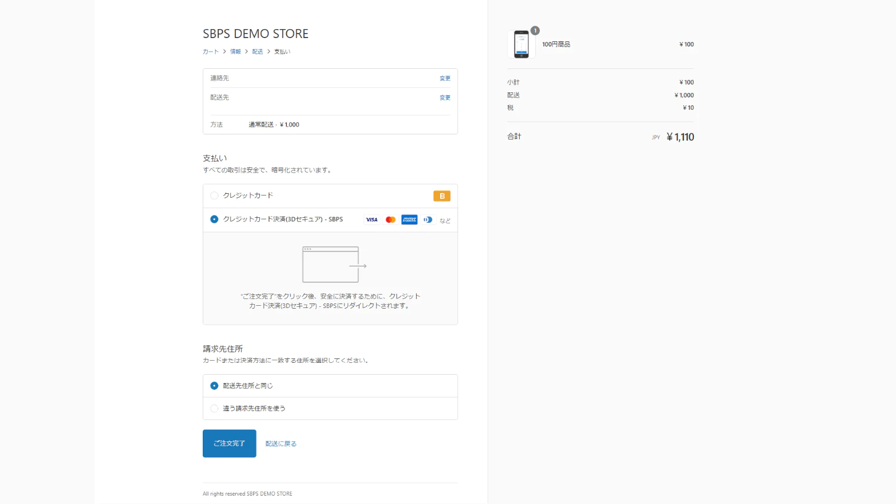The image size is (896, 504).
Task: Click the Diners Club logo
Action: [x=428, y=220]
